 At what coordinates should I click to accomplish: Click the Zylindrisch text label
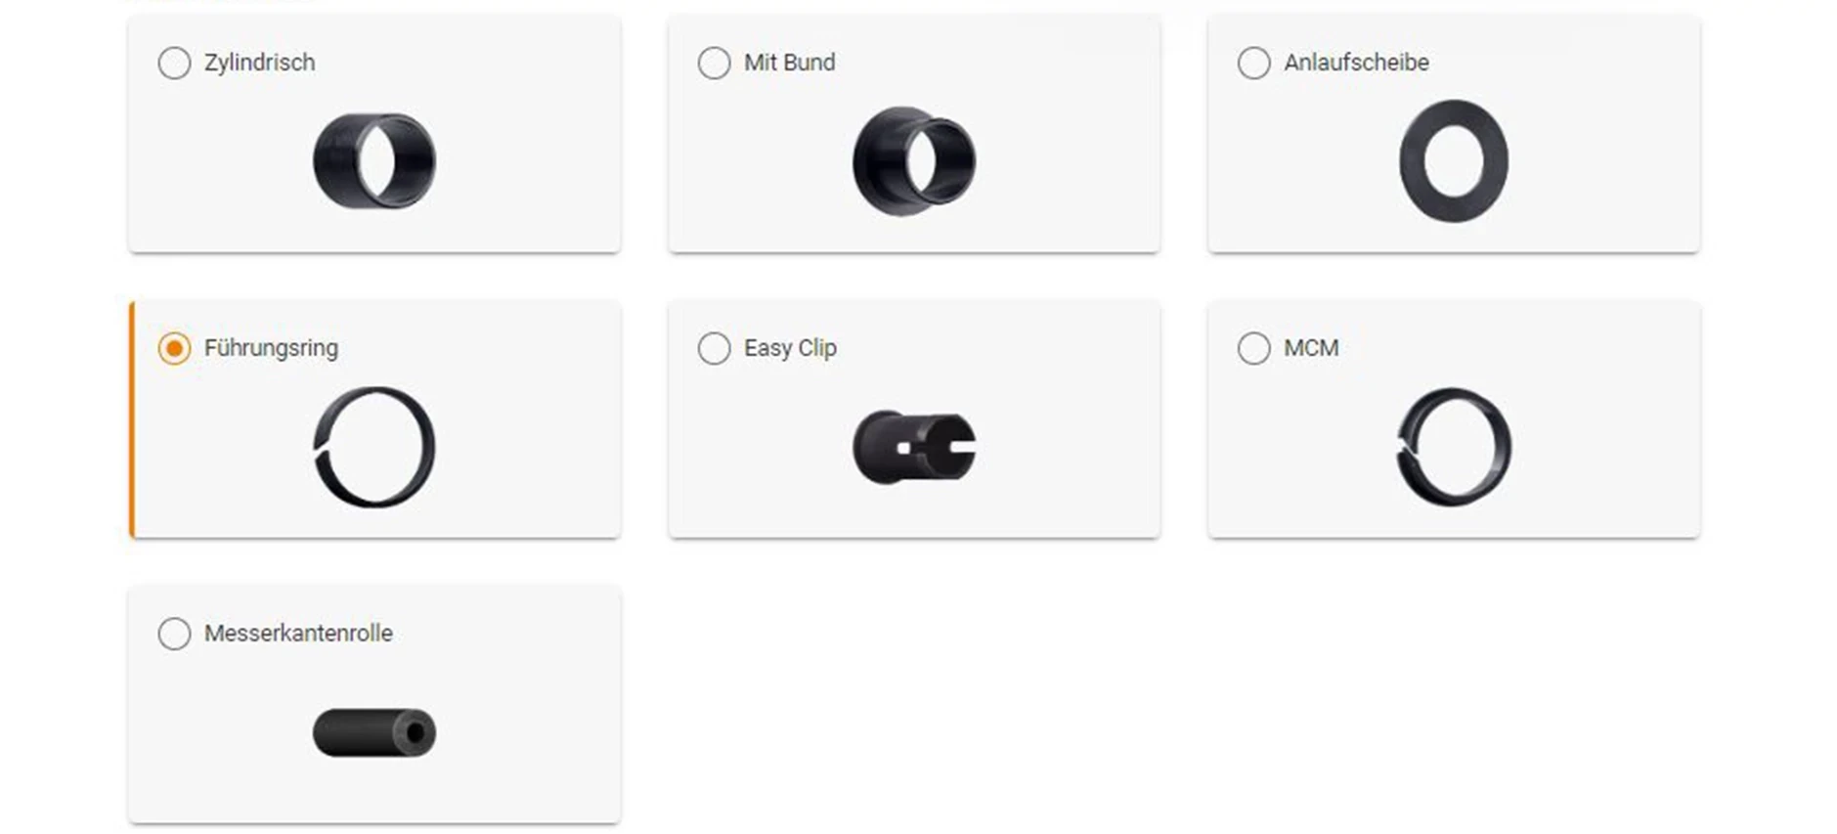click(x=259, y=63)
